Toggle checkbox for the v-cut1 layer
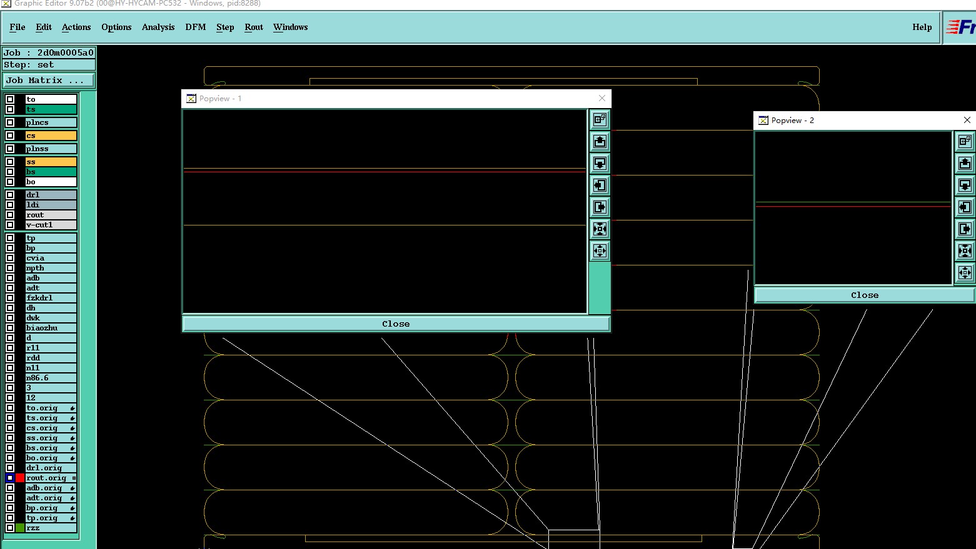 [10, 225]
